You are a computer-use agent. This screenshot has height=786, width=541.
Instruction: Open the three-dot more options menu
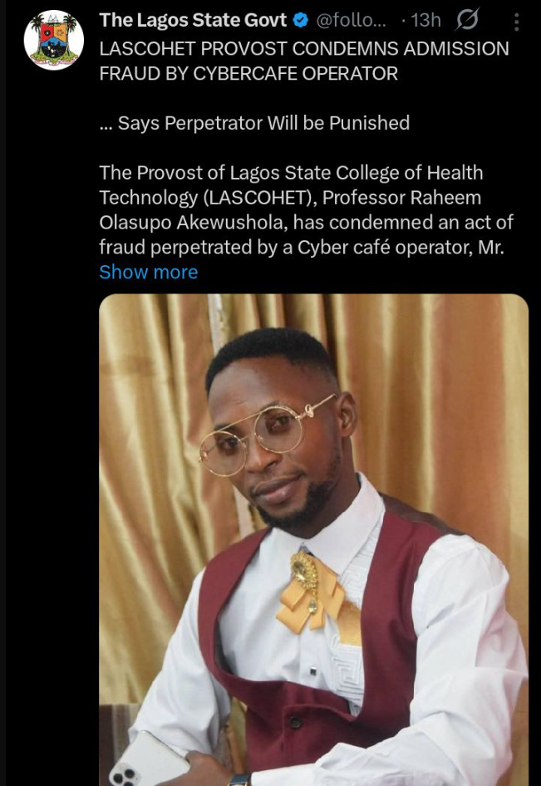tap(516, 22)
